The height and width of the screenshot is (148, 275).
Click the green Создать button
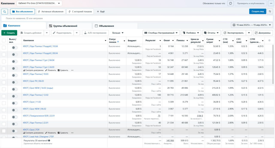[x=9, y=33]
